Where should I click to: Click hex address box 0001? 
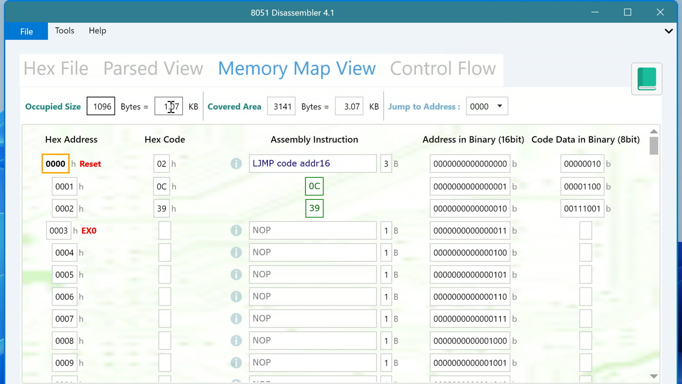[x=64, y=186]
